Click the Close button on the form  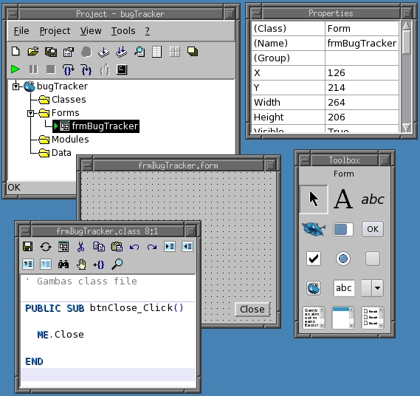252,309
